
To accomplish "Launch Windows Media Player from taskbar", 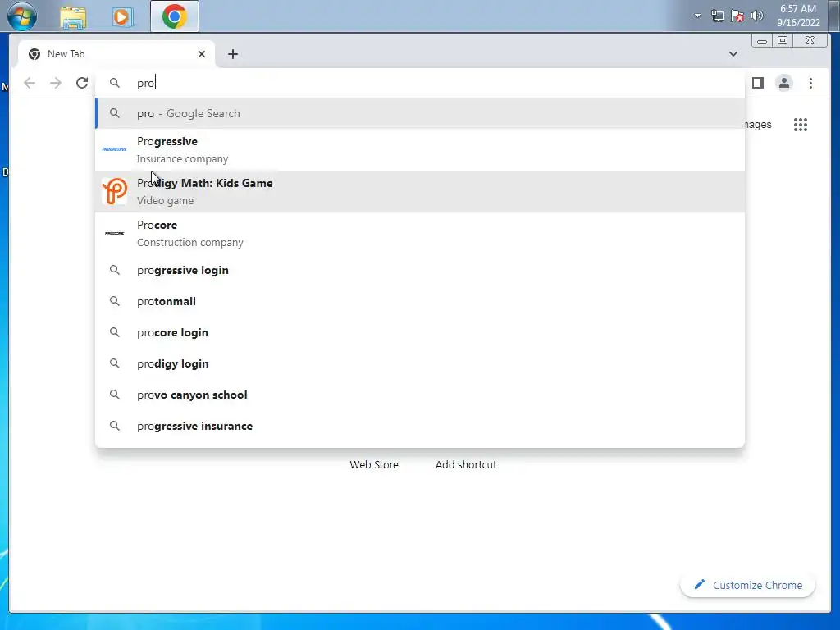I will click(122, 16).
